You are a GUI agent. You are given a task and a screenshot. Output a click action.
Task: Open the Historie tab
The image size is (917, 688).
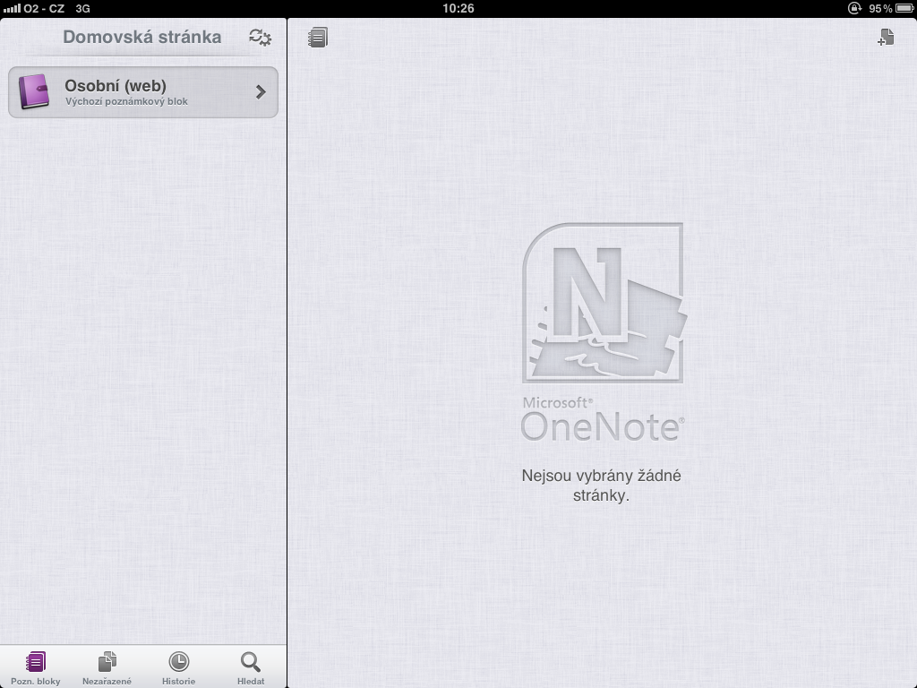click(x=179, y=667)
